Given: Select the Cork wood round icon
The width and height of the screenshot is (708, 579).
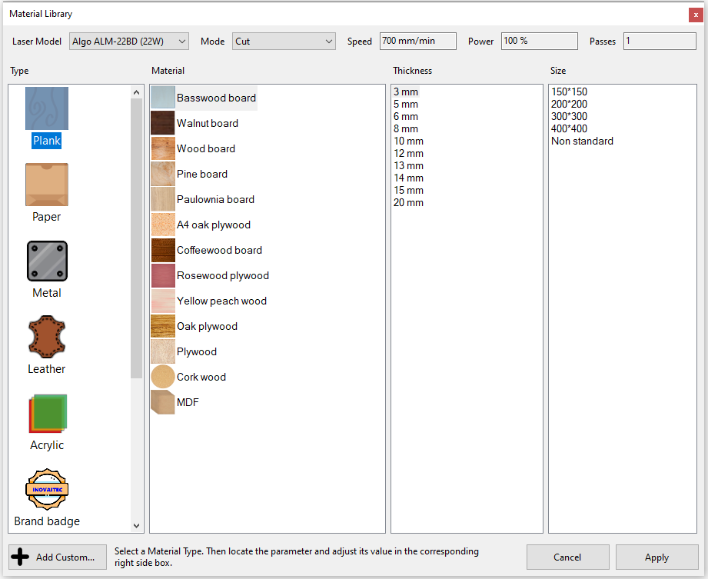Looking at the screenshot, I should coord(163,377).
